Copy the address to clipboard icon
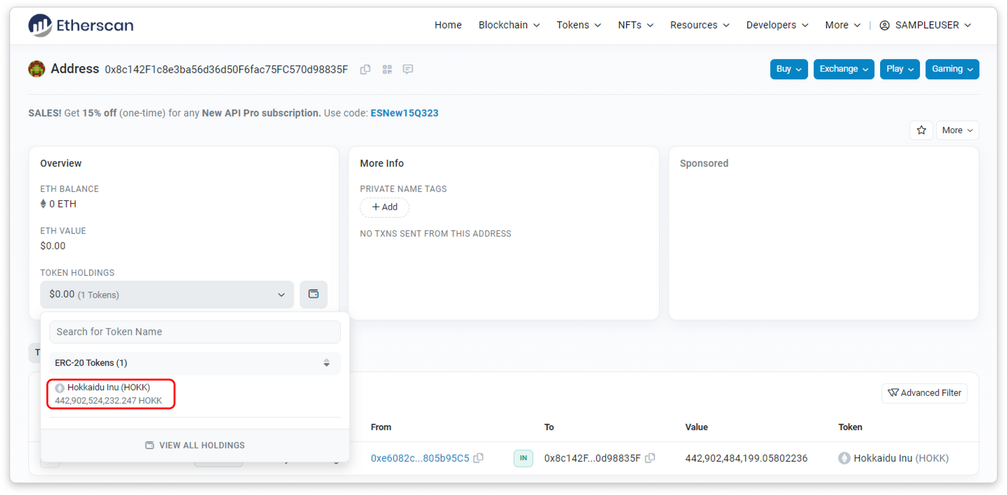This screenshot has width=1007, height=495. 366,69
